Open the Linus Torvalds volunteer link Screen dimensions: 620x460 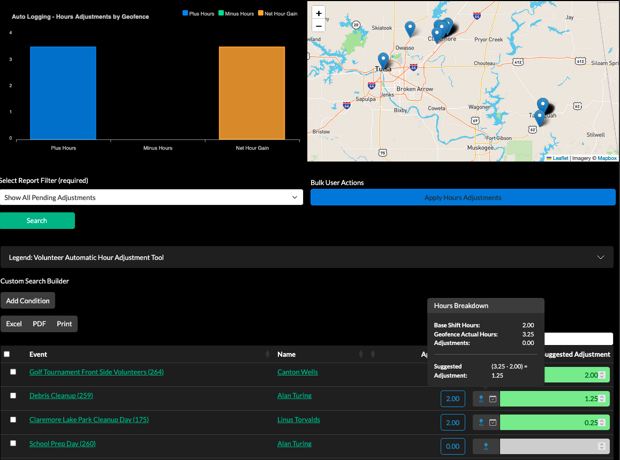coord(298,420)
